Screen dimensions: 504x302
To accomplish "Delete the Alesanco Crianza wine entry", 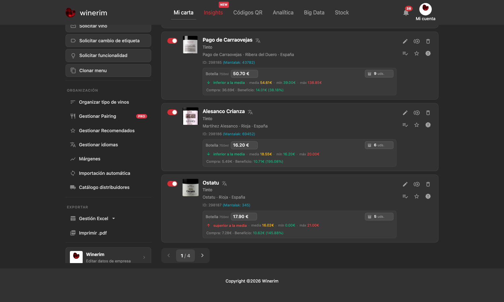I will [428, 113].
